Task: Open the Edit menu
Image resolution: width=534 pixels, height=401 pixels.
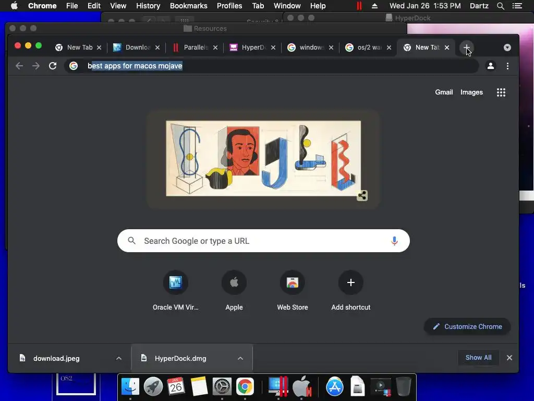Action: tap(94, 6)
